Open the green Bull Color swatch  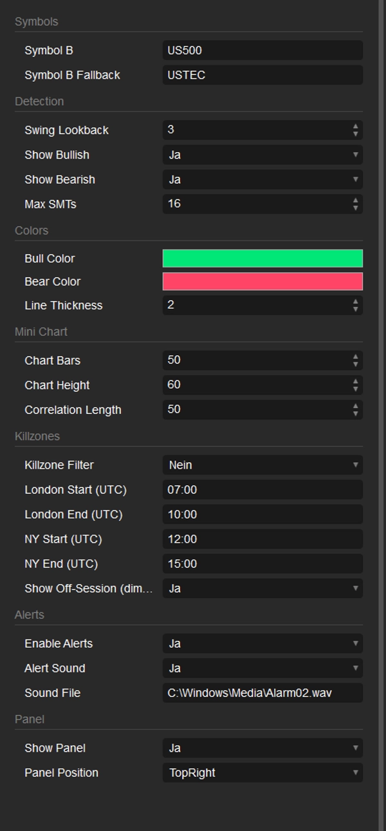262,259
